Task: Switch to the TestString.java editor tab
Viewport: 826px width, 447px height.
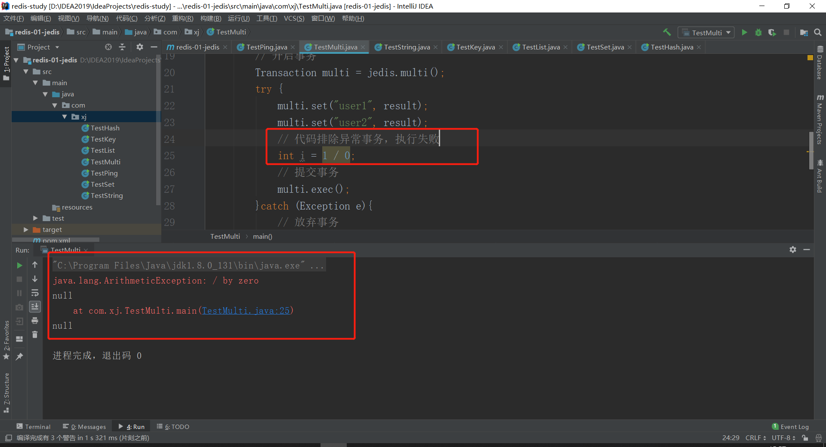Action: pos(406,47)
